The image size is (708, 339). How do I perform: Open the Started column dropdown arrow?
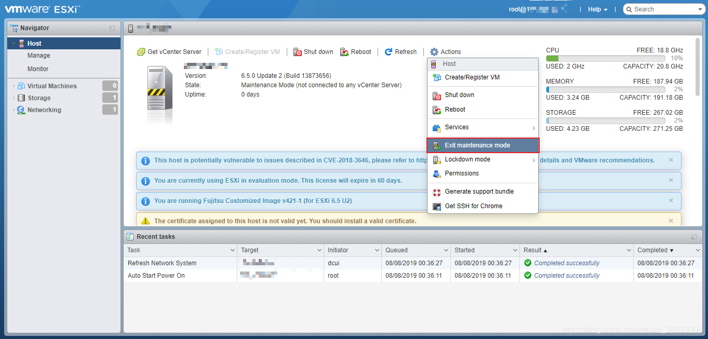515,250
